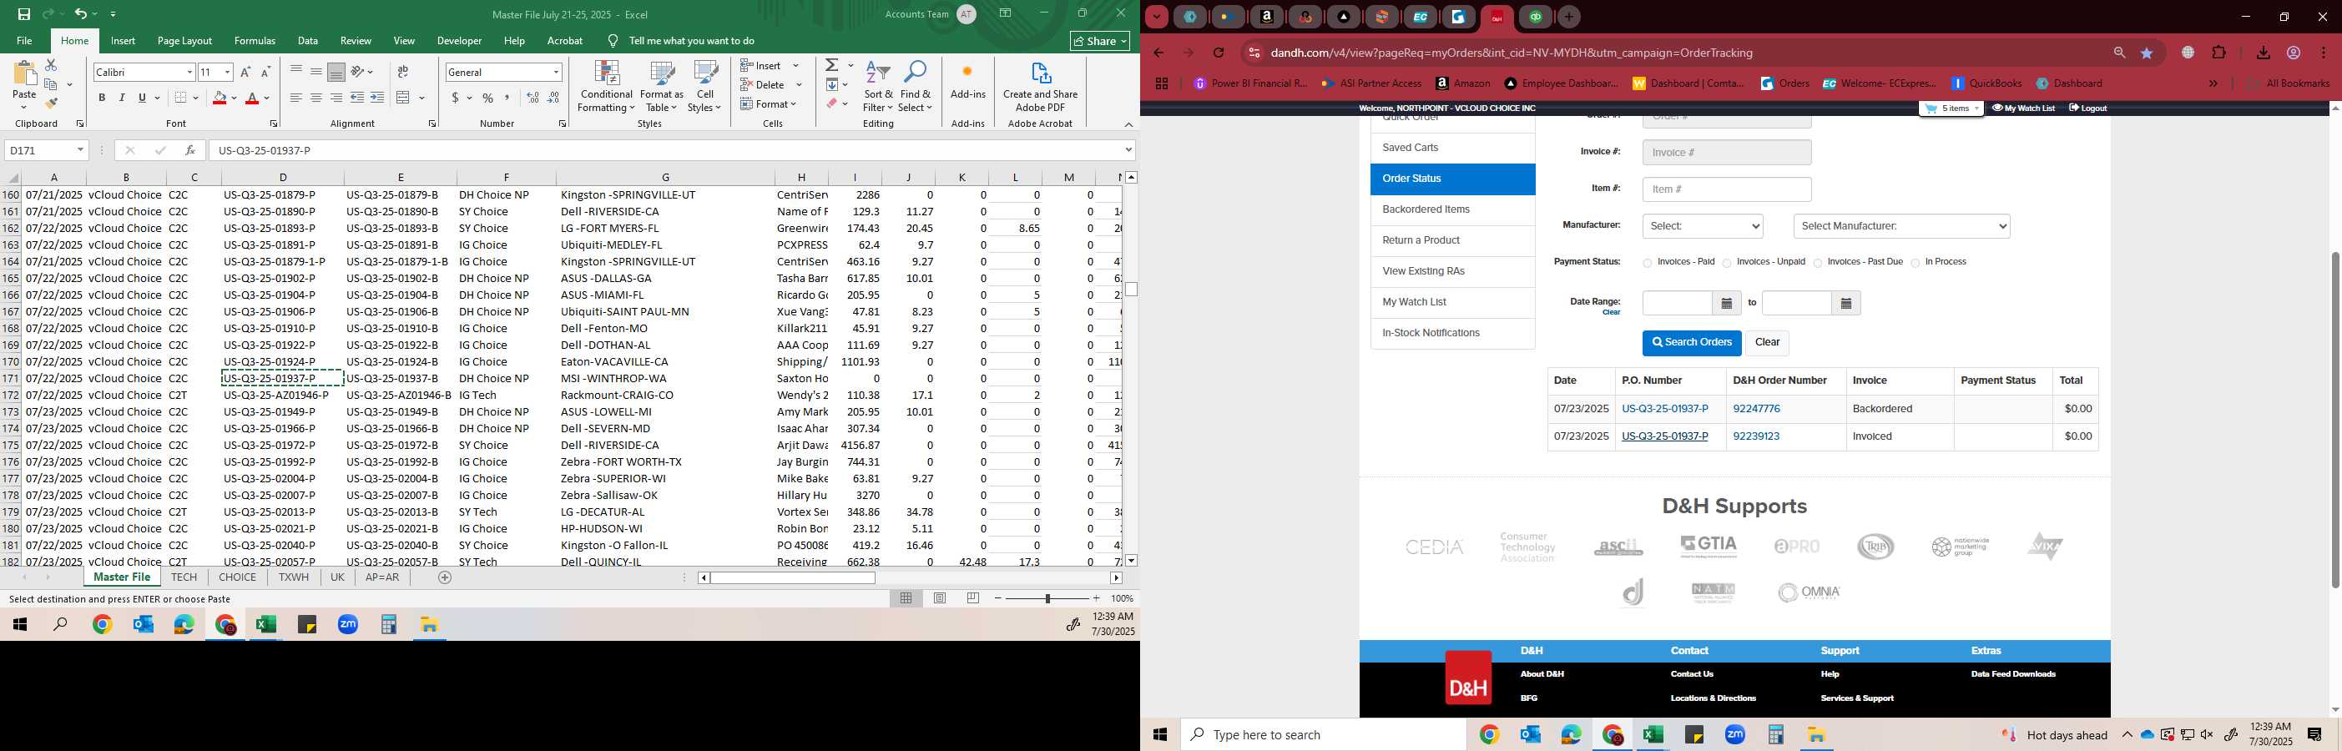Switch to the CHOICE sheet tab

point(237,577)
